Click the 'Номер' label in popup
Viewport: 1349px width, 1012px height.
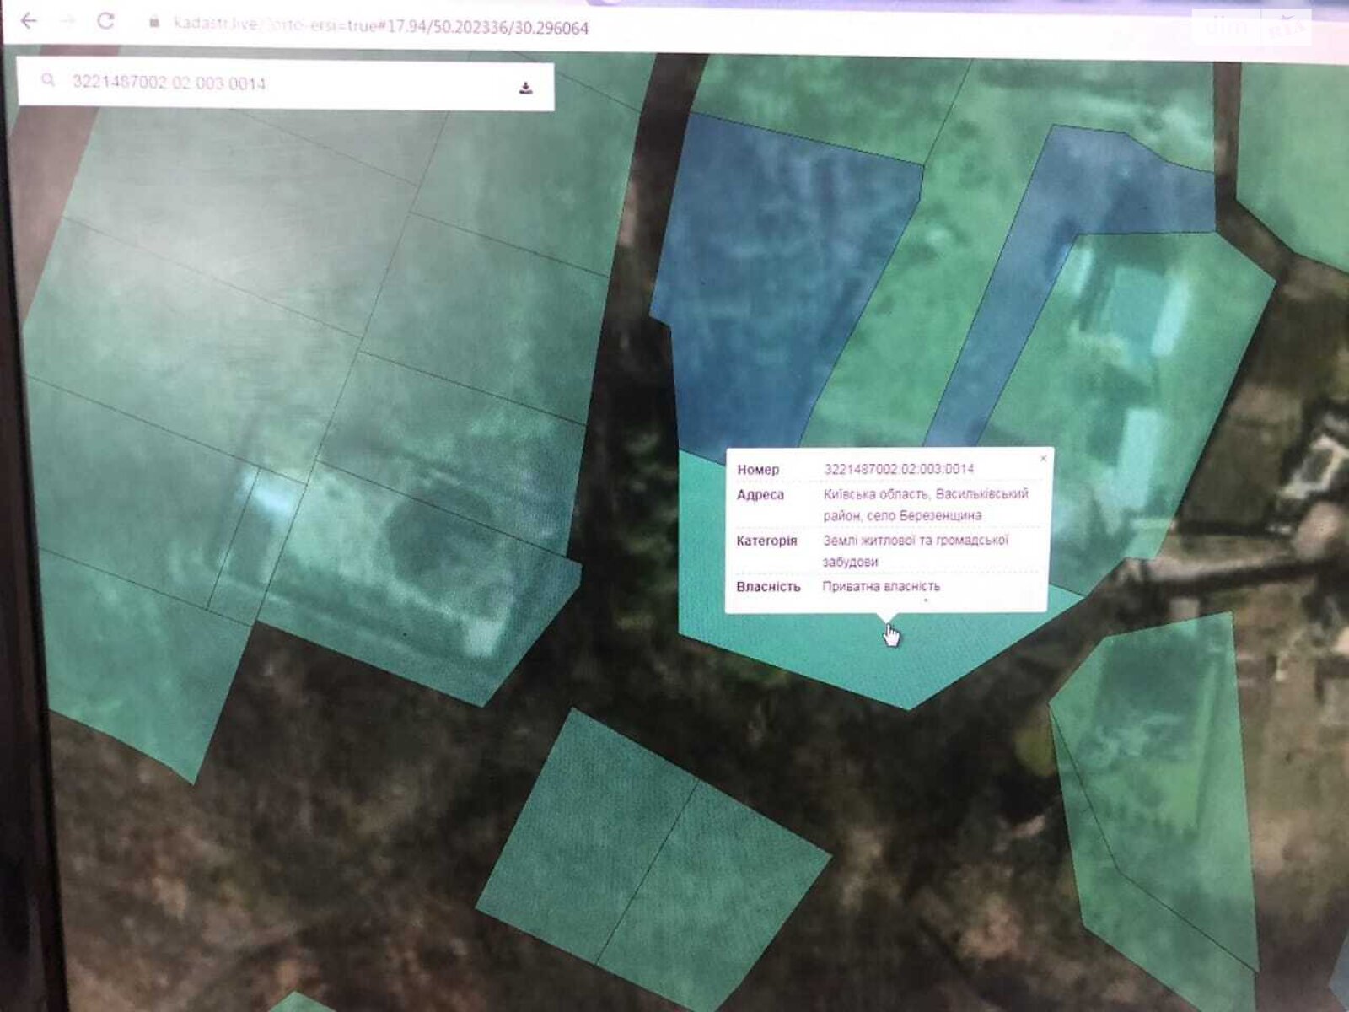click(x=758, y=470)
